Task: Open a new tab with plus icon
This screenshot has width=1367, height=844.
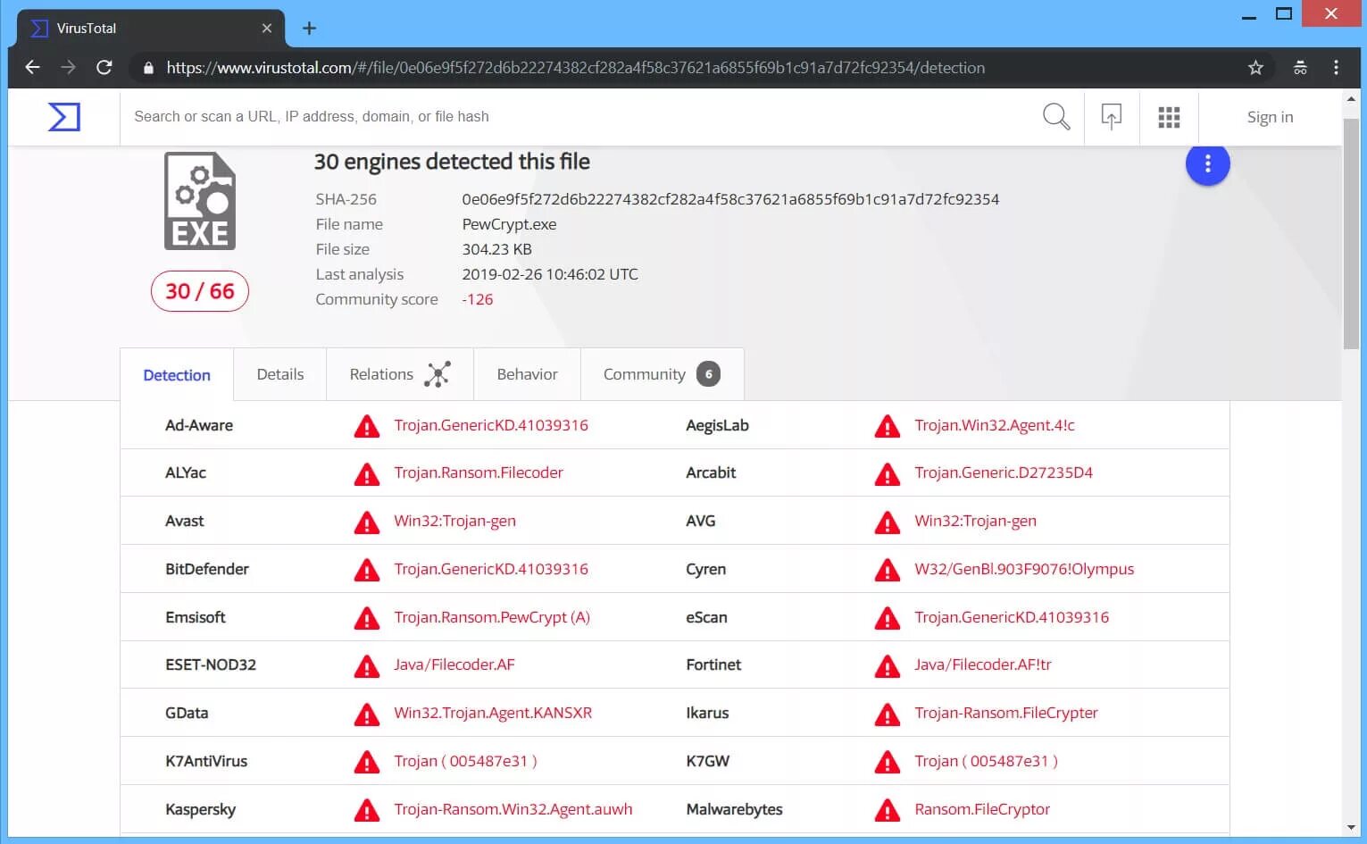Action: click(x=309, y=28)
